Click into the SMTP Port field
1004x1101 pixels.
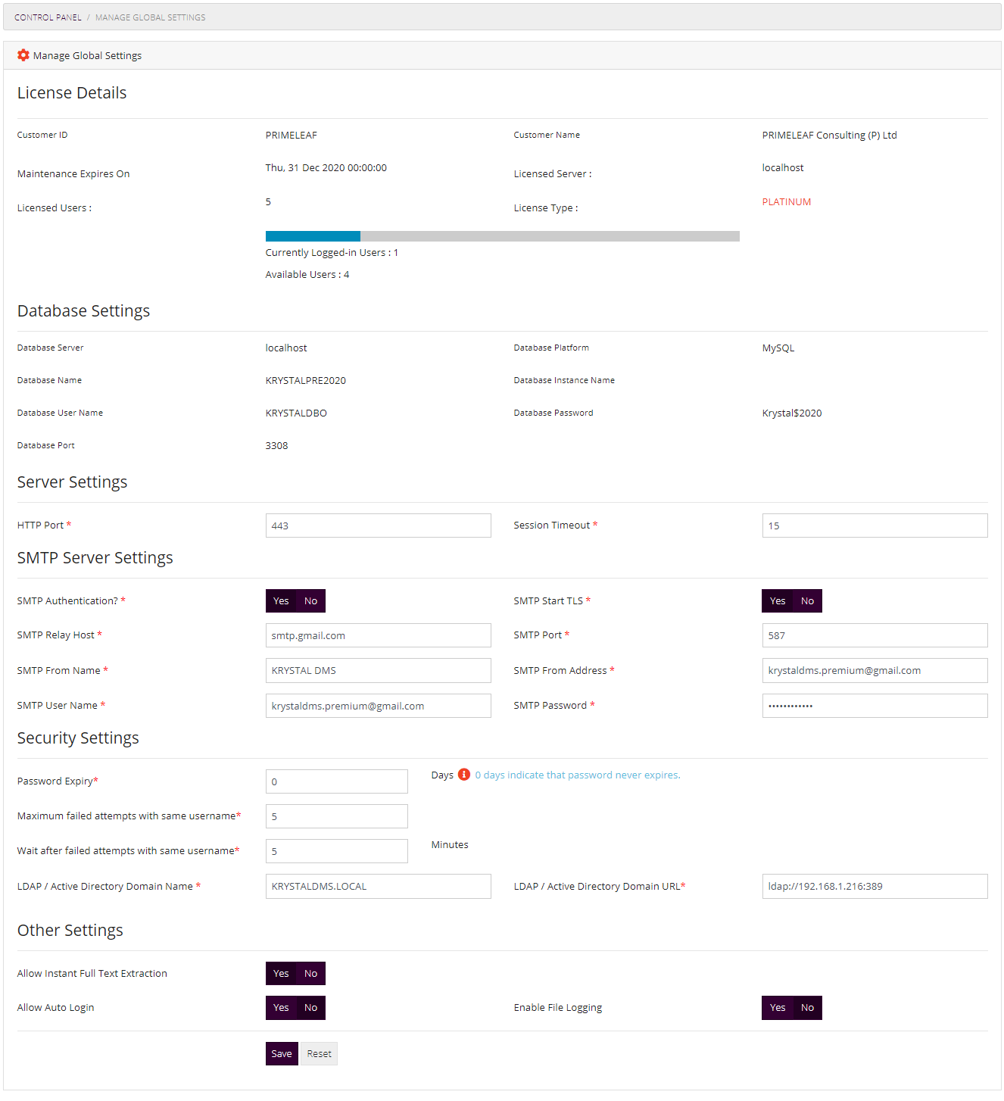click(x=874, y=636)
